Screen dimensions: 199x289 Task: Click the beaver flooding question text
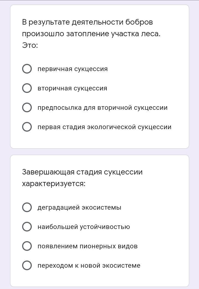[x=91, y=28]
